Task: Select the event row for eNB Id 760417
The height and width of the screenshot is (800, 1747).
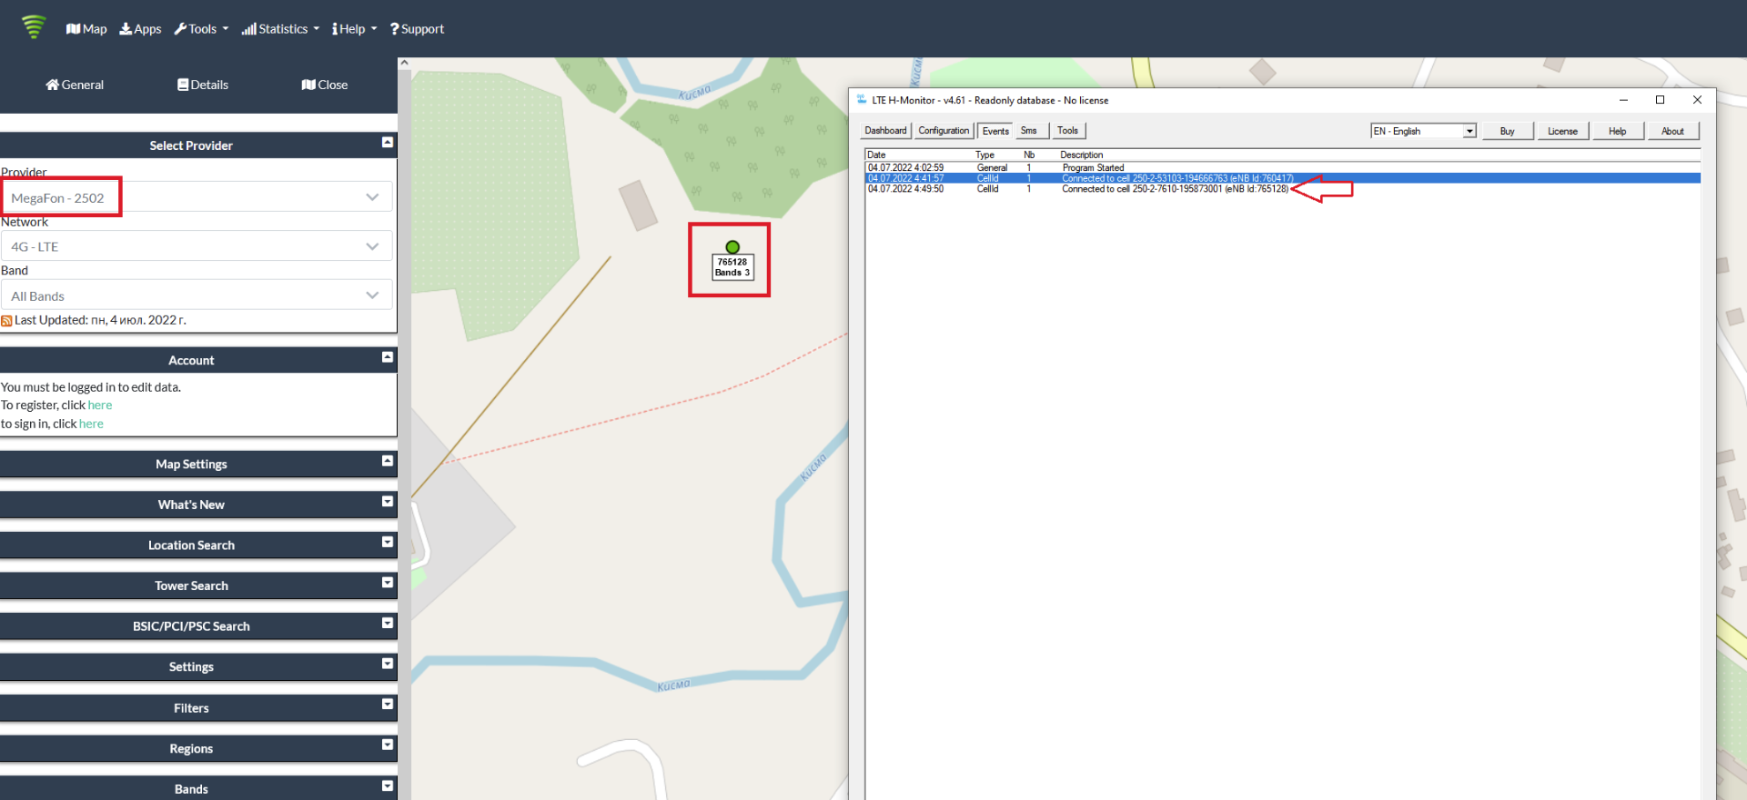Action: click(x=1283, y=178)
